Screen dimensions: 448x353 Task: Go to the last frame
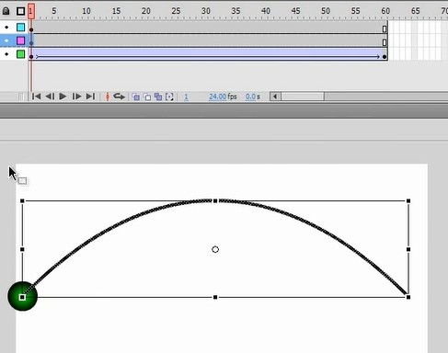click(x=90, y=97)
